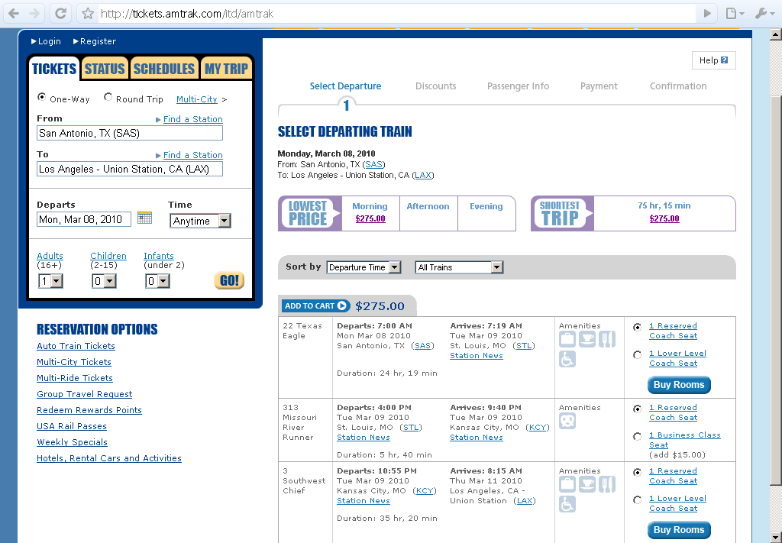Click the vertical scrollbar down arrow
The width and height of the screenshot is (782, 543).
[776, 538]
